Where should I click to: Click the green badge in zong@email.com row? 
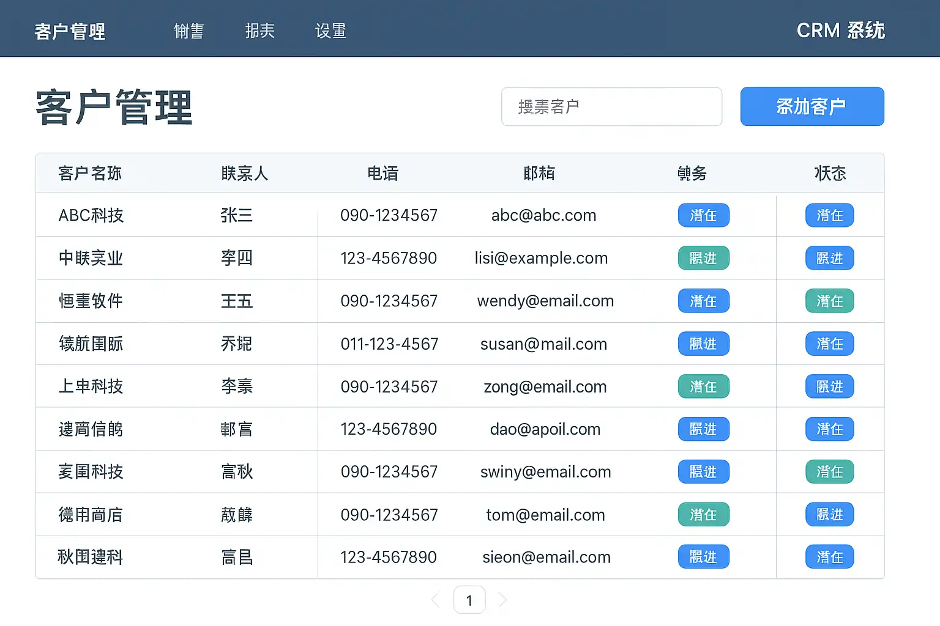(x=703, y=386)
